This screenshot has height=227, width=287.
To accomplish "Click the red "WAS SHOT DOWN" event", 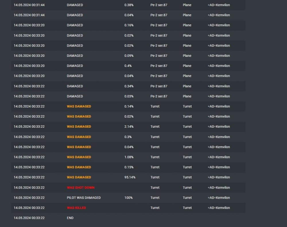I will coord(81,188).
